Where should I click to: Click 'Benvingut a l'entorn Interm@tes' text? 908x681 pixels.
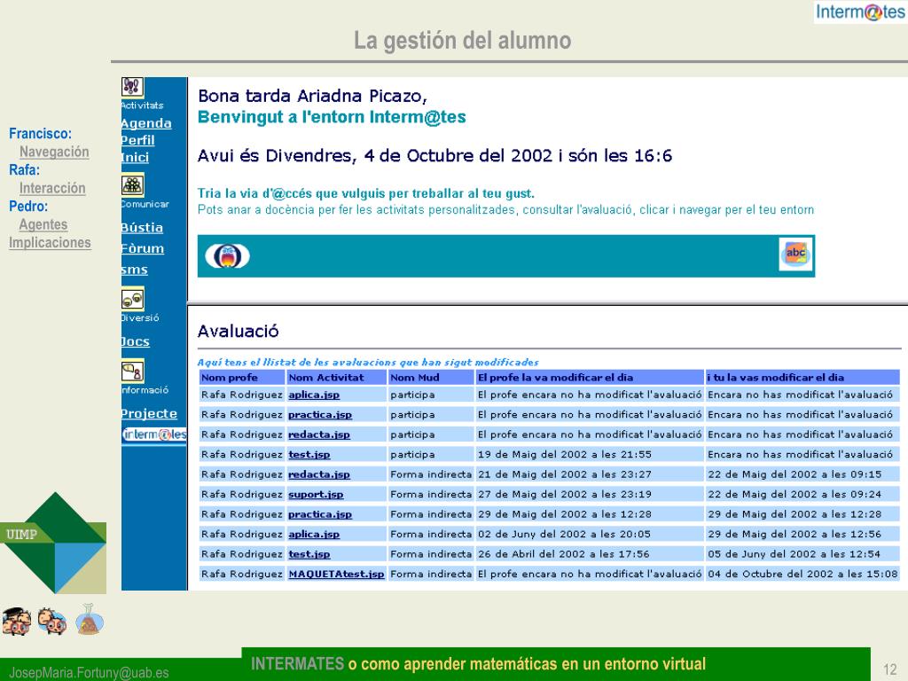coord(332,117)
